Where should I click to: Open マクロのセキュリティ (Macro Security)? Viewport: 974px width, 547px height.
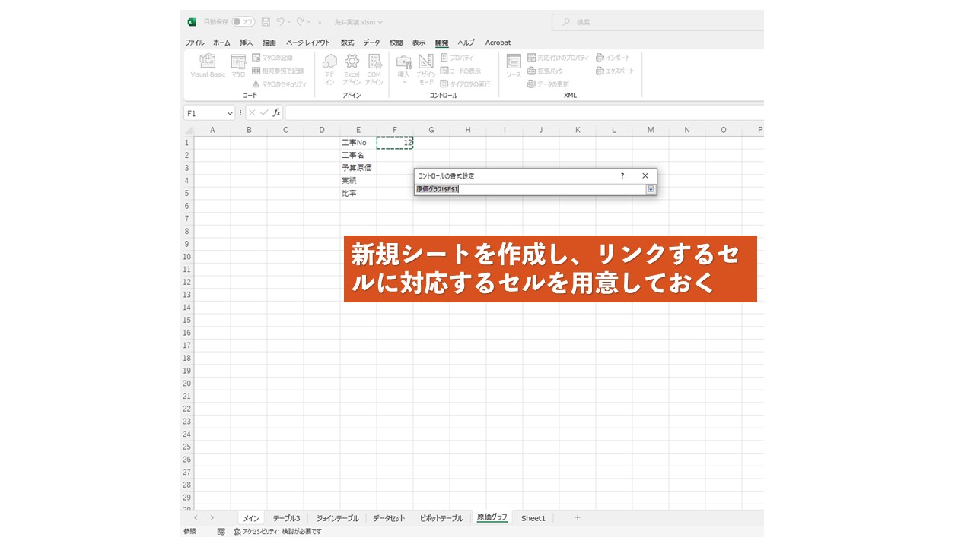pos(279,84)
